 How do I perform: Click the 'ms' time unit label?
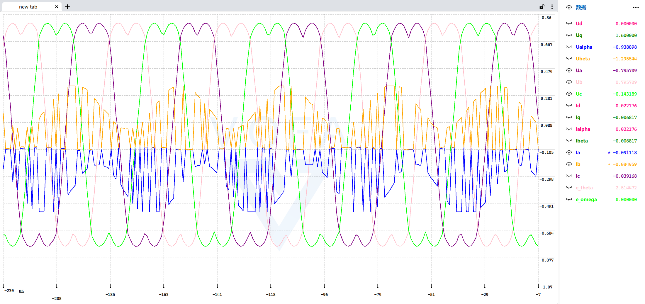pyautogui.click(x=21, y=291)
